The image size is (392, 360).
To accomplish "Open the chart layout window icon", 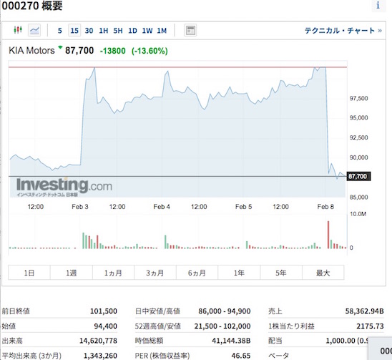I will (x=190, y=30).
